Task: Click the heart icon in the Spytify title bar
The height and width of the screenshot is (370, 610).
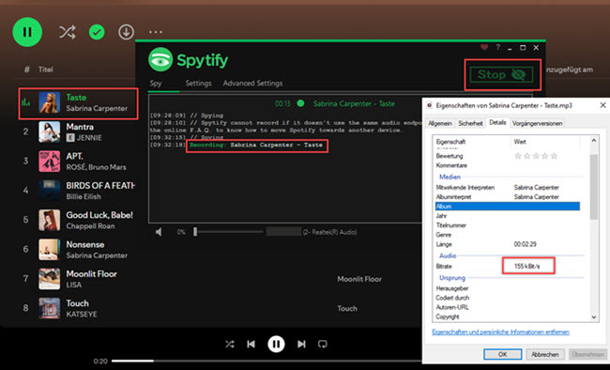Action: coord(484,47)
